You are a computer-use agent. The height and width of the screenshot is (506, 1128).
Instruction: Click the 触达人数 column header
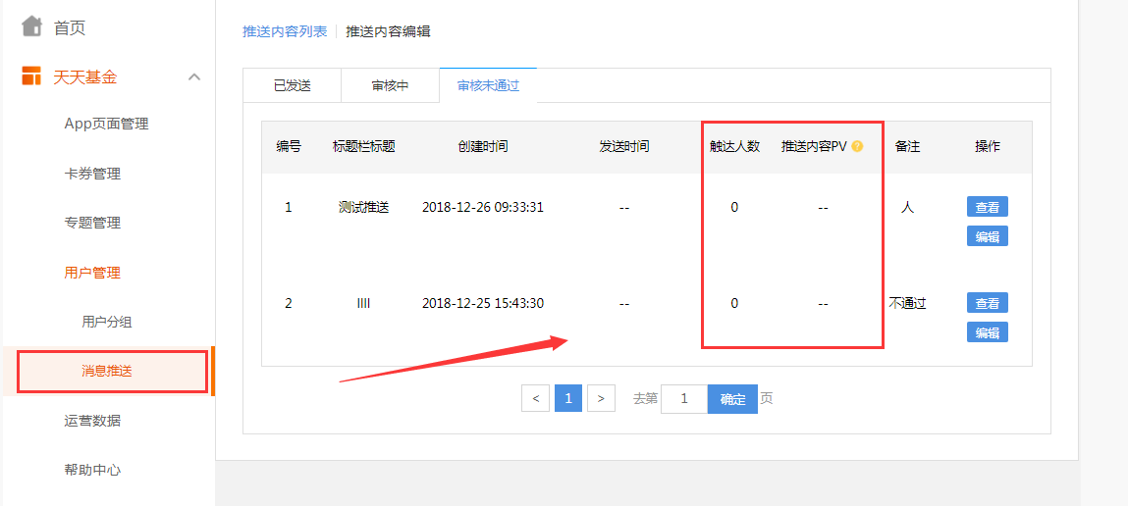click(734, 147)
